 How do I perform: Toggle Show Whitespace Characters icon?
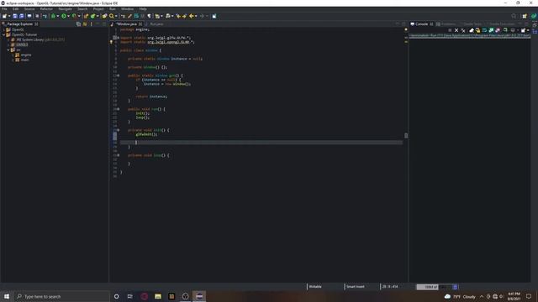149,16
